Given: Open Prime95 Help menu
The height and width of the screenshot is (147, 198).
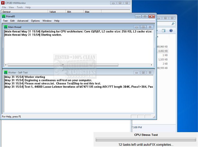Looking at the screenshot, I should [x=57, y=21].
